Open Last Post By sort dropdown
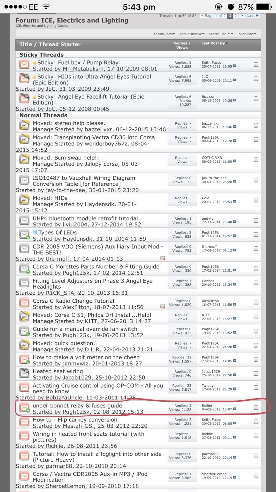Image resolution: width=276 pixels, height=492 pixels. (x=214, y=43)
